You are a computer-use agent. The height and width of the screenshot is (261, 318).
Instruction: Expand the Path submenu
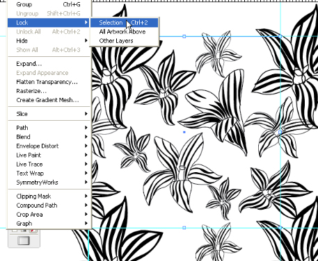49,128
